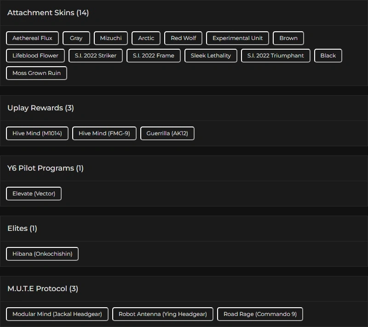This screenshot has height=327, width=368.
Task: Click the Gray attachment skin
Action: 76,38
